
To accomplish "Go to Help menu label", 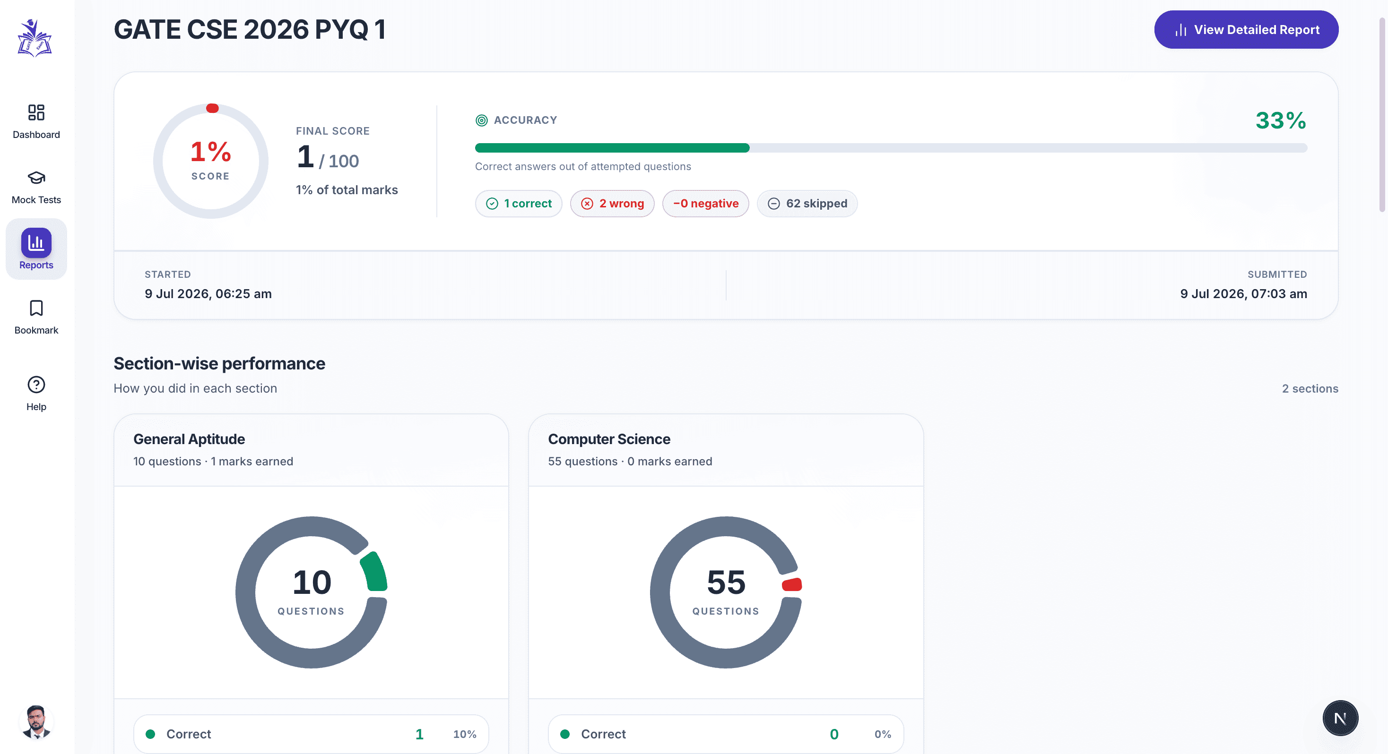I will click(x=36, y=407).
